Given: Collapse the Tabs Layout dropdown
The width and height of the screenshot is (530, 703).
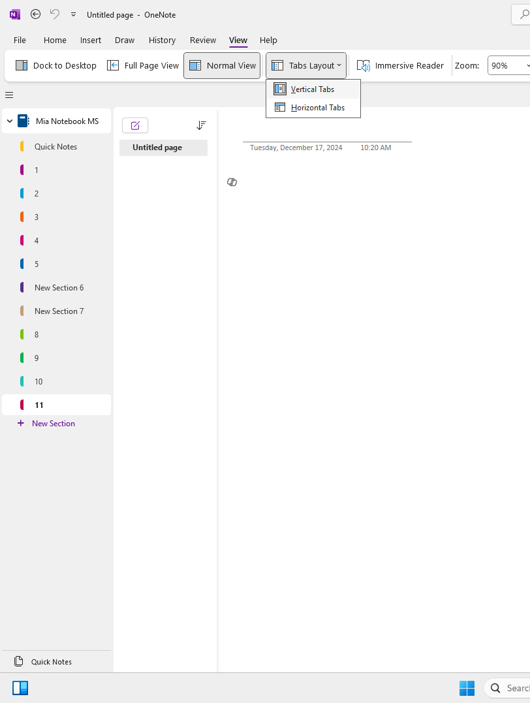Looking at the screenshot, I should click(306, 65).
